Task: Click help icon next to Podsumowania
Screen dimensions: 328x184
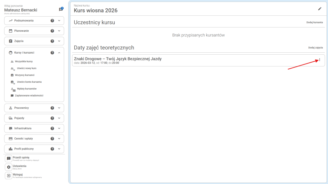Action: click(x=52, y=20)
